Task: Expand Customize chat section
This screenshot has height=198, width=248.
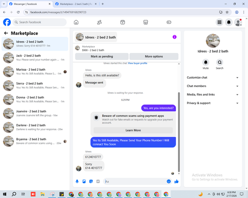Action: (x=213, y=77)
